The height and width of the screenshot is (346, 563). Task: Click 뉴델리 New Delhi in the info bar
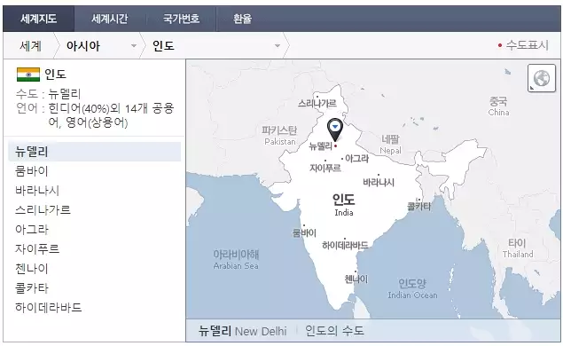243,331
